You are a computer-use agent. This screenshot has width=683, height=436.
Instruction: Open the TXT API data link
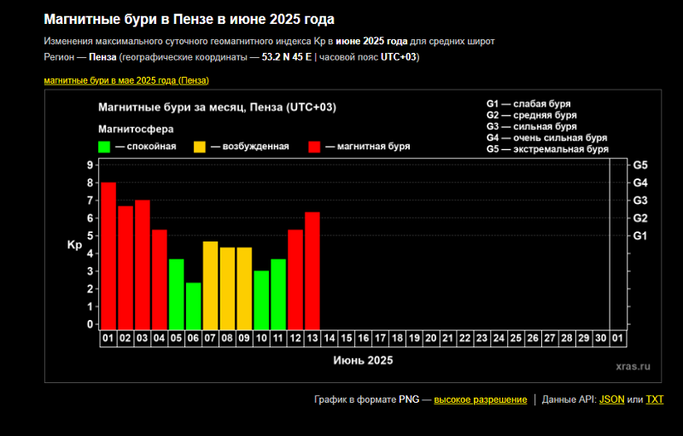(654, 399)
